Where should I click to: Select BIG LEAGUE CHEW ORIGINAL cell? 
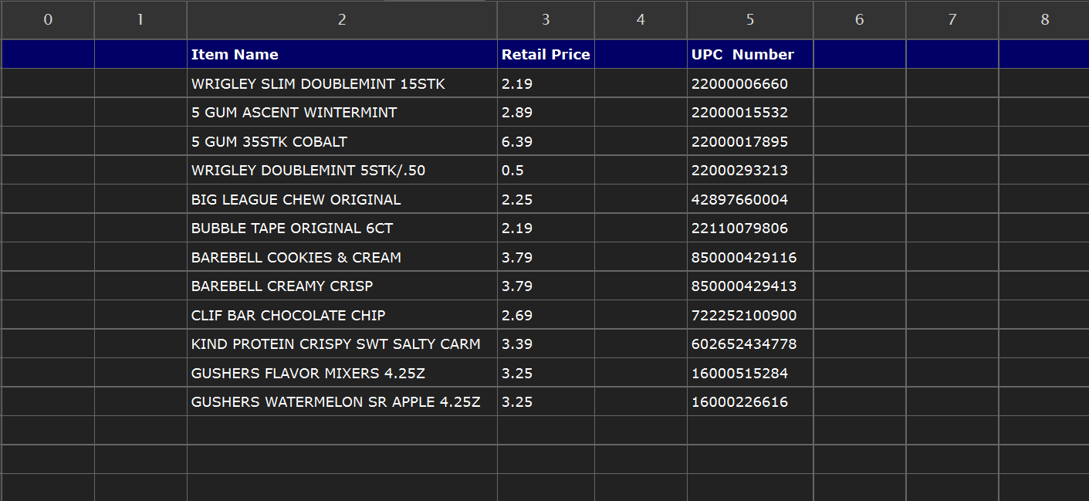(342, 199)
